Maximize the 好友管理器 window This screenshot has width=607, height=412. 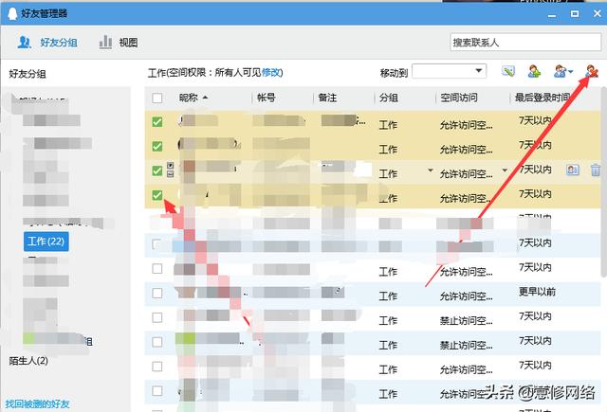coord(575,14)
